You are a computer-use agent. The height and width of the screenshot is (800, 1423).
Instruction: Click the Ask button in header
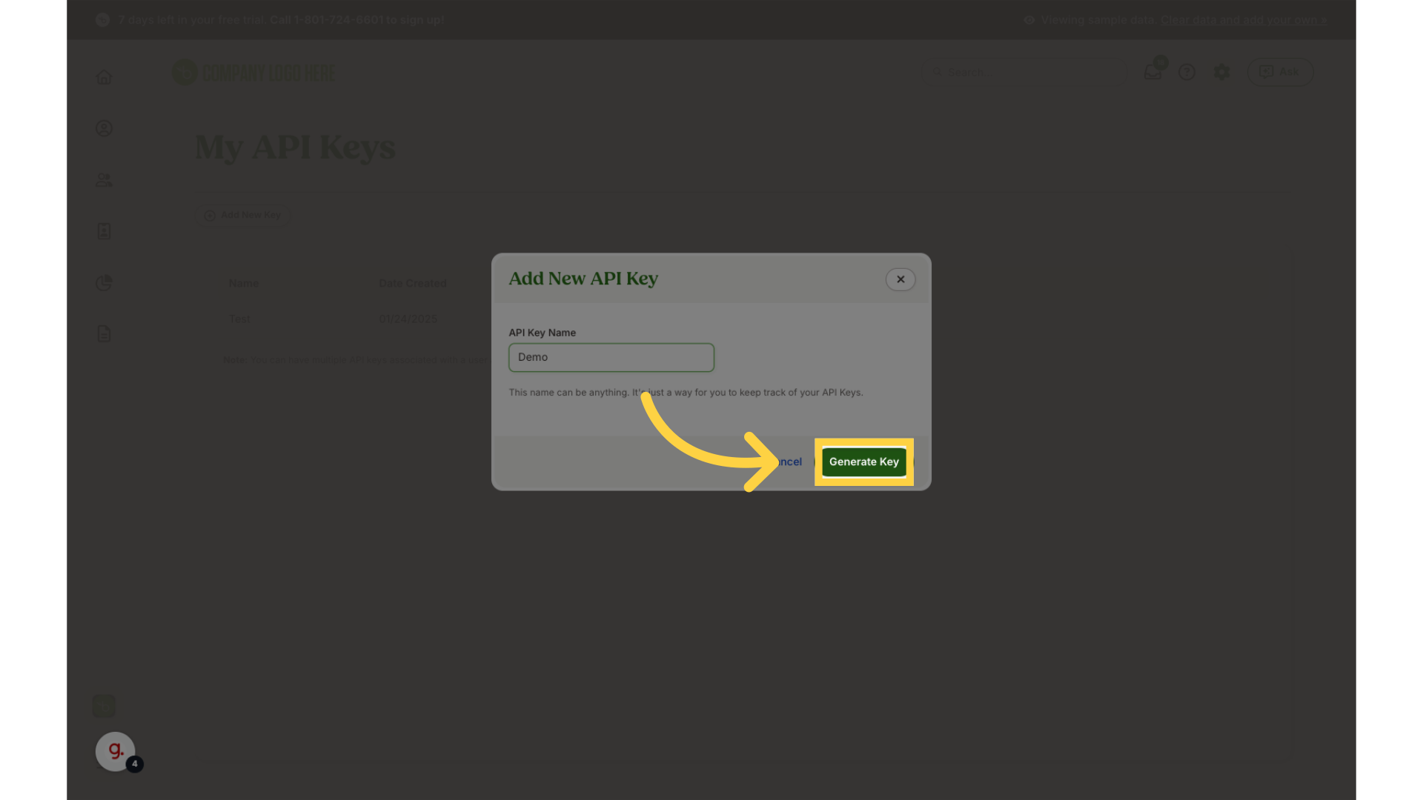(x=1280, y=72)
